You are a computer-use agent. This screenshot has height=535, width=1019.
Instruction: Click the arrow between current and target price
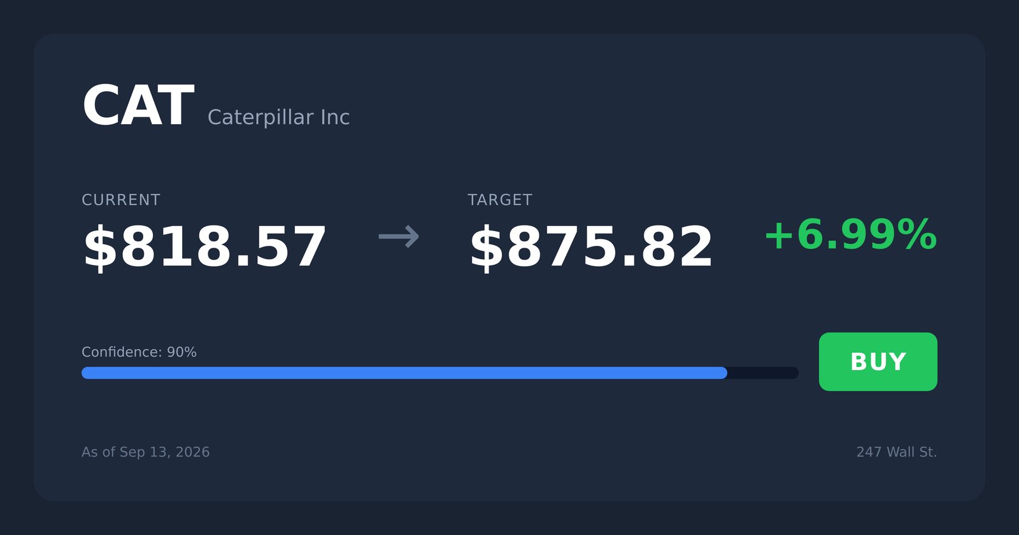point(399,237)
